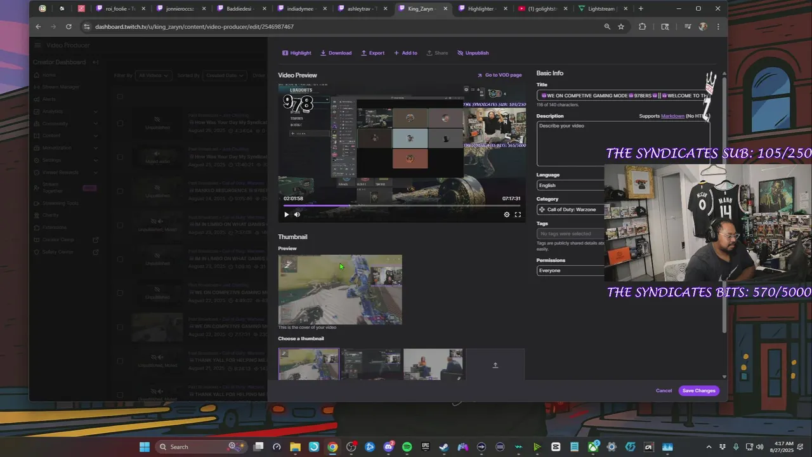
Task: Click the Tags input field
Action: (570, 234)
